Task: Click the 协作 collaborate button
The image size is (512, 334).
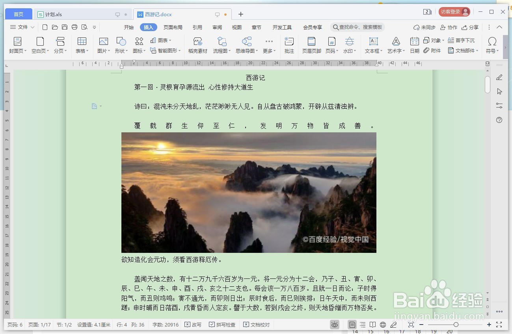Action: 449,27
